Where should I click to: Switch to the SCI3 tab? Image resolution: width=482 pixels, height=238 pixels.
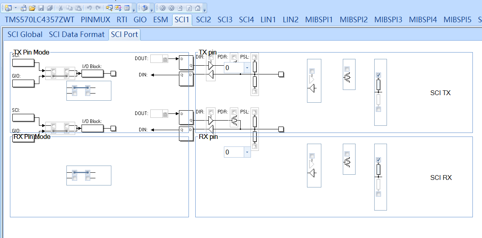tap(225, 20)
